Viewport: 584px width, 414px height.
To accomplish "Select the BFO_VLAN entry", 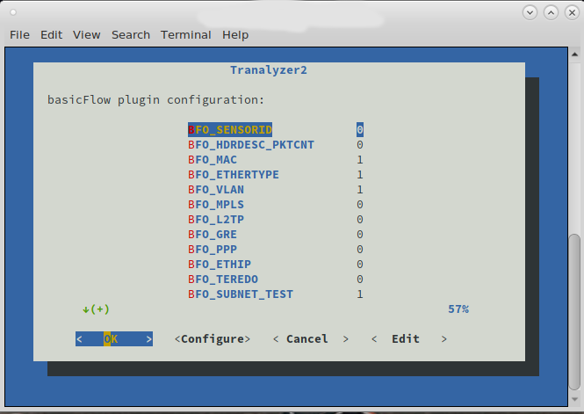I will tap(216, 189).
